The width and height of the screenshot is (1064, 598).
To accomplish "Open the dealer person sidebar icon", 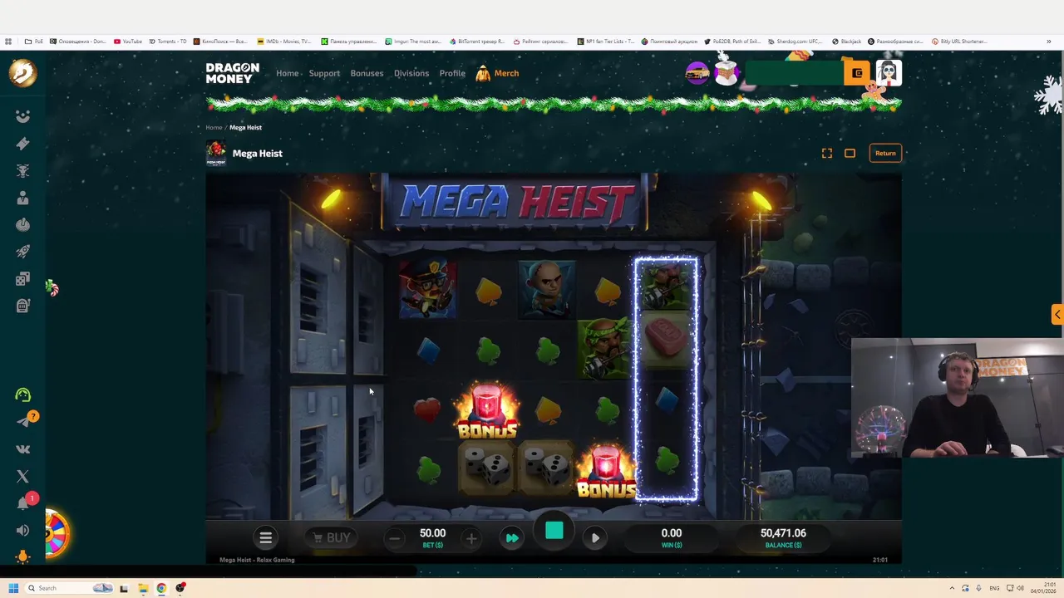I will (22, 198).
